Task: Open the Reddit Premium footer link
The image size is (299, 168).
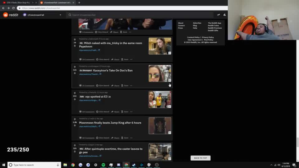Action: [215, 28]
